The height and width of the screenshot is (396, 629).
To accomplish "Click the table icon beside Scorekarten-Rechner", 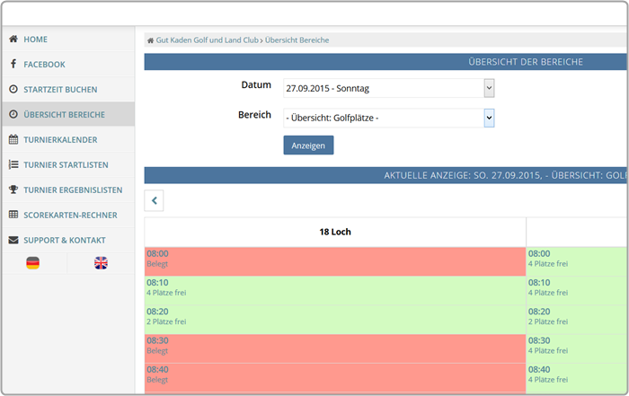I will 13,216.
